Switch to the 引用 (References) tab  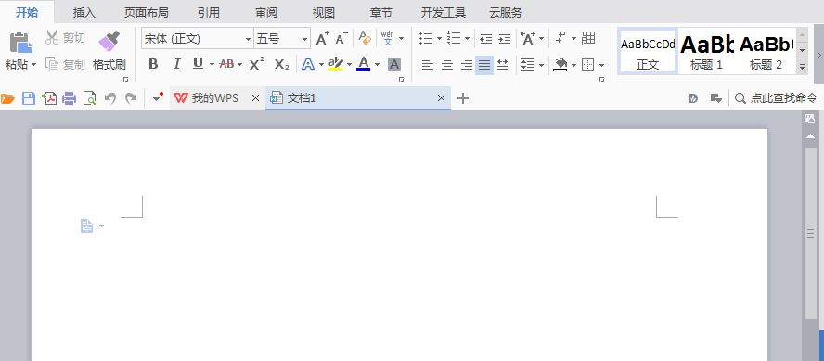click(x=209, y=13)
